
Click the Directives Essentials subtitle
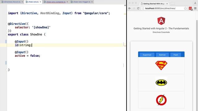pos(161,32)
